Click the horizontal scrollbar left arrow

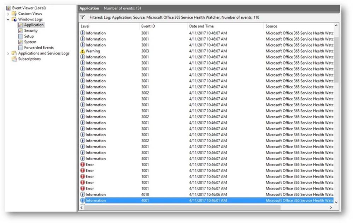point(82,207)
